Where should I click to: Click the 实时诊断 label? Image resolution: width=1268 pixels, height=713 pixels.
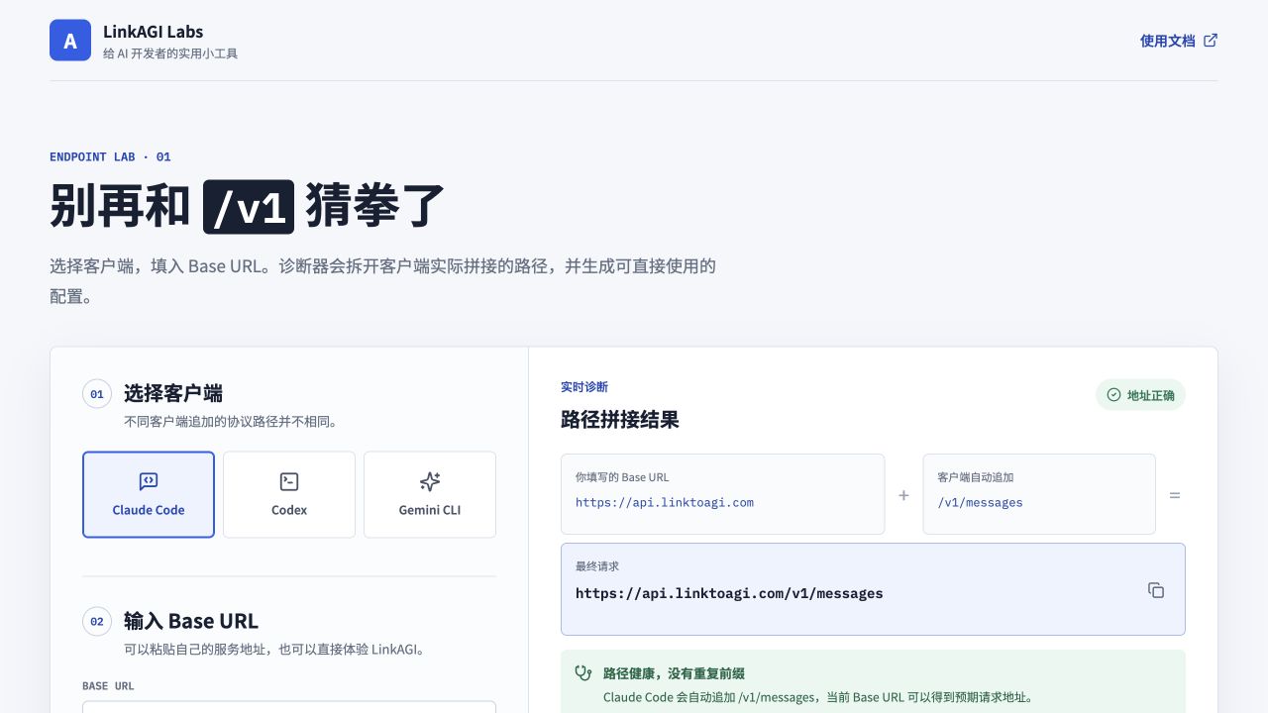click(x=584, y=387)
